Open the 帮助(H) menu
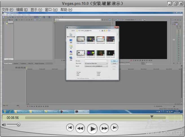Image resolution: width=185 pixels, height=137 pixels. click(x=66, y=10)
